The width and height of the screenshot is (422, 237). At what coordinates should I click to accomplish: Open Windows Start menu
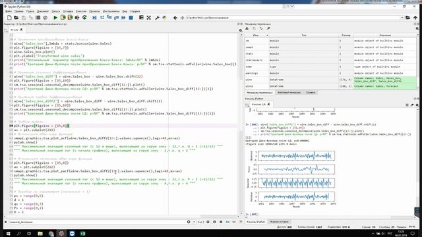point(8,233)
